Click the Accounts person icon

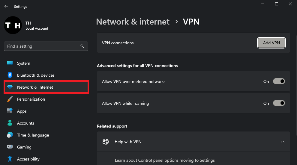10,123
